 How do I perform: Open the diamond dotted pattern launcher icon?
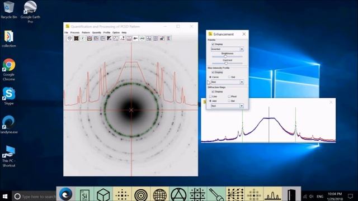coord(253,195)
